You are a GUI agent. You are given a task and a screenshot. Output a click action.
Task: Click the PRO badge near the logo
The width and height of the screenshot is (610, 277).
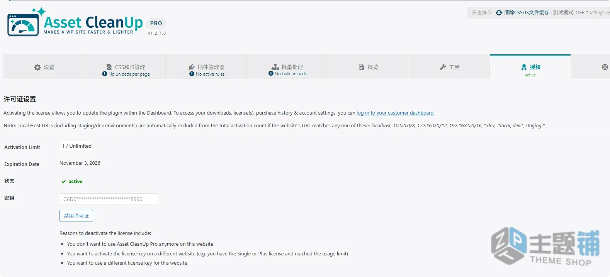coord(156,23)
